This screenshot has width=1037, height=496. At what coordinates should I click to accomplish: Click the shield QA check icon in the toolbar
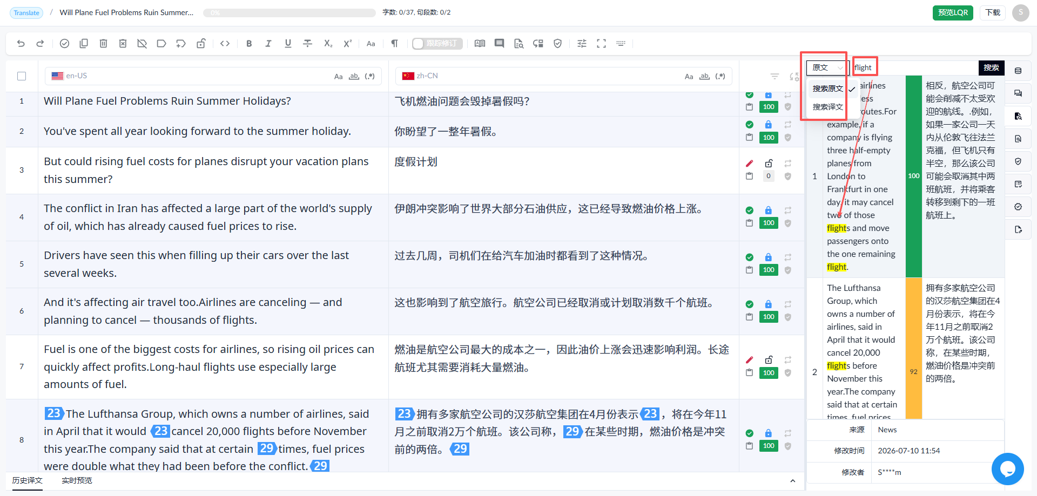point(557,44)
